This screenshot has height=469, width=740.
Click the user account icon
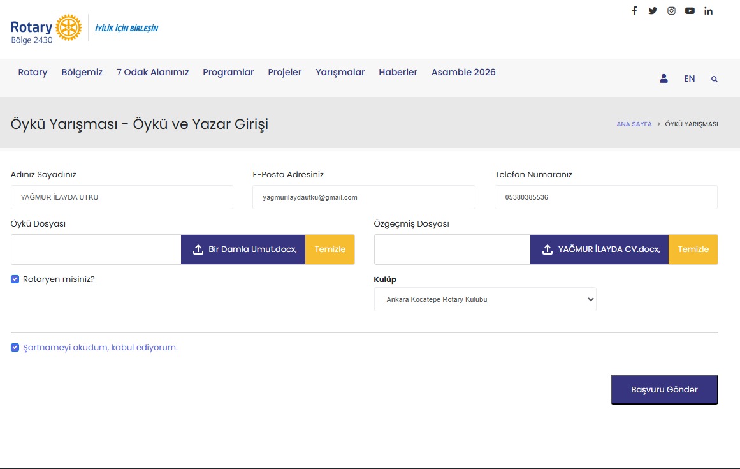coord(664,78)
